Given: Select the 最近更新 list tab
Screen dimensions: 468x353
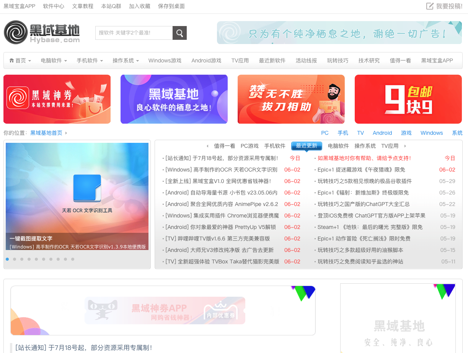Looking at the screenshot, I should tap(307, 146).
